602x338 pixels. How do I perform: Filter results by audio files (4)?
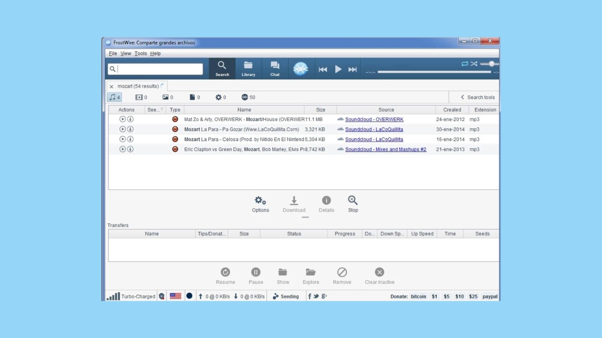tap(115, 97)
